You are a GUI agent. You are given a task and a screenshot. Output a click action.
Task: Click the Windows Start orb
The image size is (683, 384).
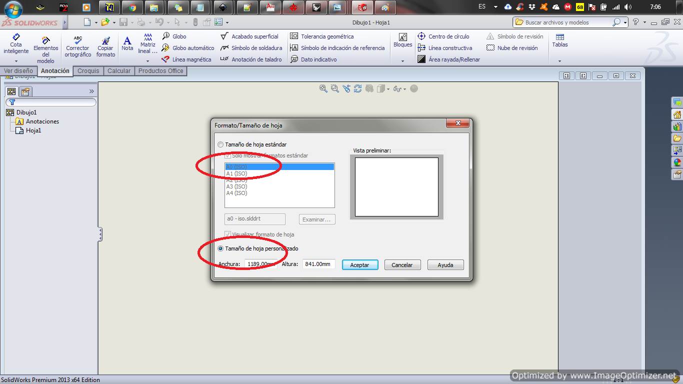13,8
